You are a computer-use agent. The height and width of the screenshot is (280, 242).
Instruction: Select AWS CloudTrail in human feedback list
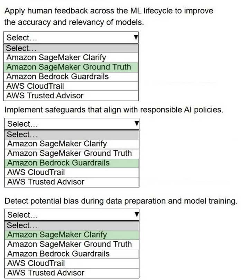click(x=35, y=86)
